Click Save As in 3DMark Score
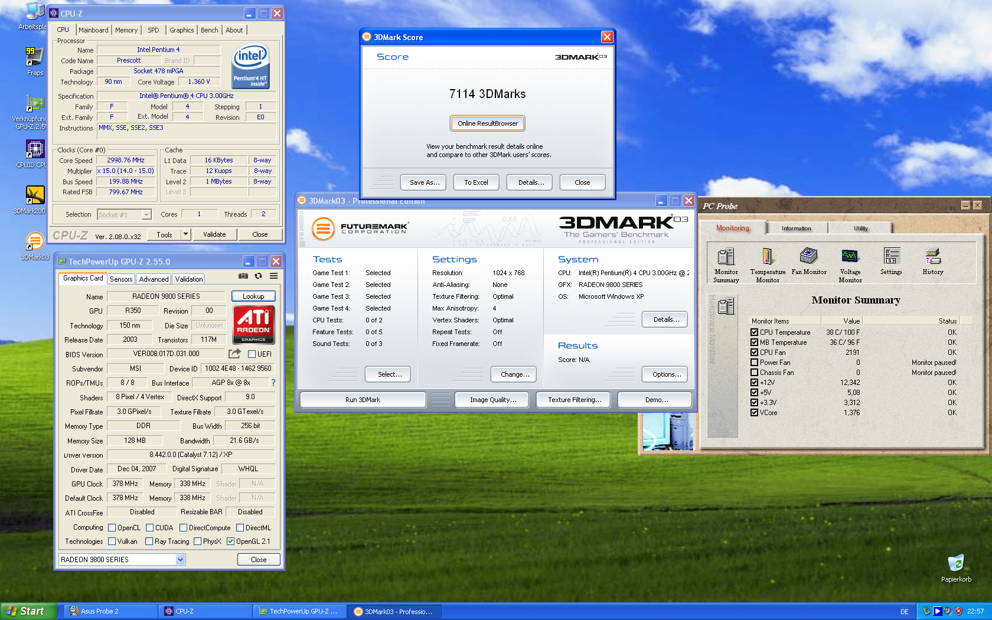 coord(425,182)
